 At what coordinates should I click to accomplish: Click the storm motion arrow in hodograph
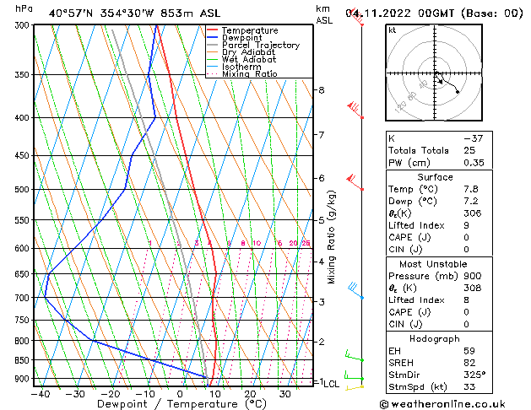pyautogui.click(x=439, y=78)
